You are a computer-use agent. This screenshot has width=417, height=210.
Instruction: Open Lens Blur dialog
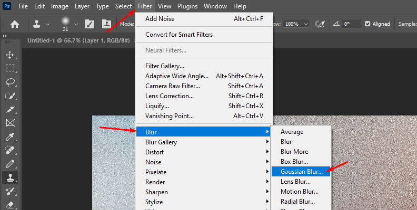pos(301,182)
